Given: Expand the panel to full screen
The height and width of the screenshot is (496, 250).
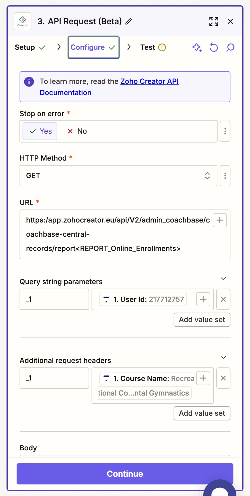Looking at the screenshot, I should click(214, 21).
